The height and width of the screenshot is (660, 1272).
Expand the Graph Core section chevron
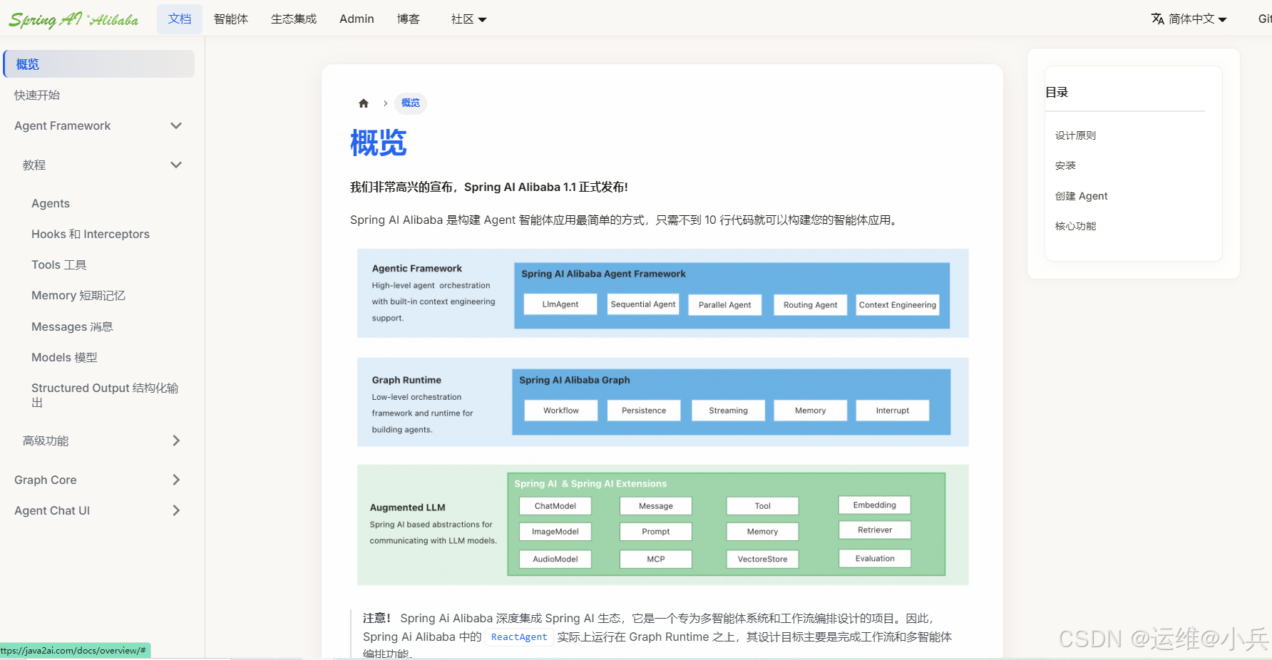(x=176, y=480)
